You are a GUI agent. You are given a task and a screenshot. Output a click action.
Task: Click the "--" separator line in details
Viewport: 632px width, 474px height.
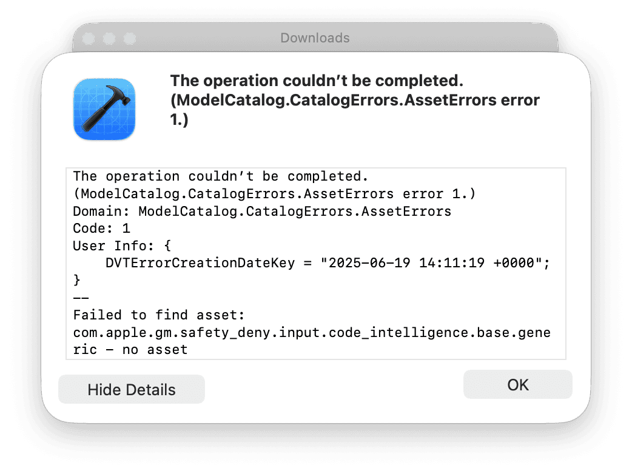pyautogui.click(x=81, y=298)
